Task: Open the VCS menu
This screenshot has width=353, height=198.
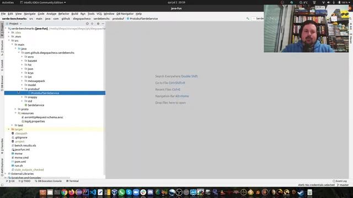Action: pyautogui.click(x=99, y=14)
